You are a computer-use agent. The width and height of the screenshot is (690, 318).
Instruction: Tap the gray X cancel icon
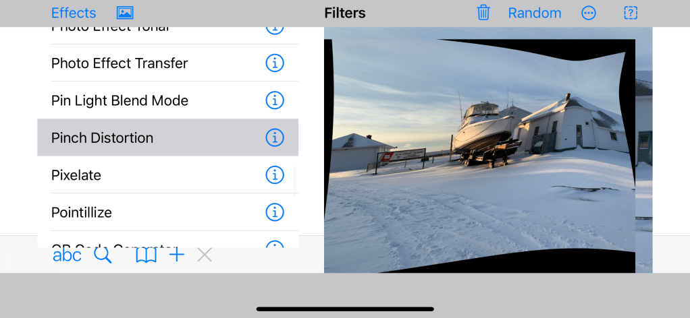(205, 255)
